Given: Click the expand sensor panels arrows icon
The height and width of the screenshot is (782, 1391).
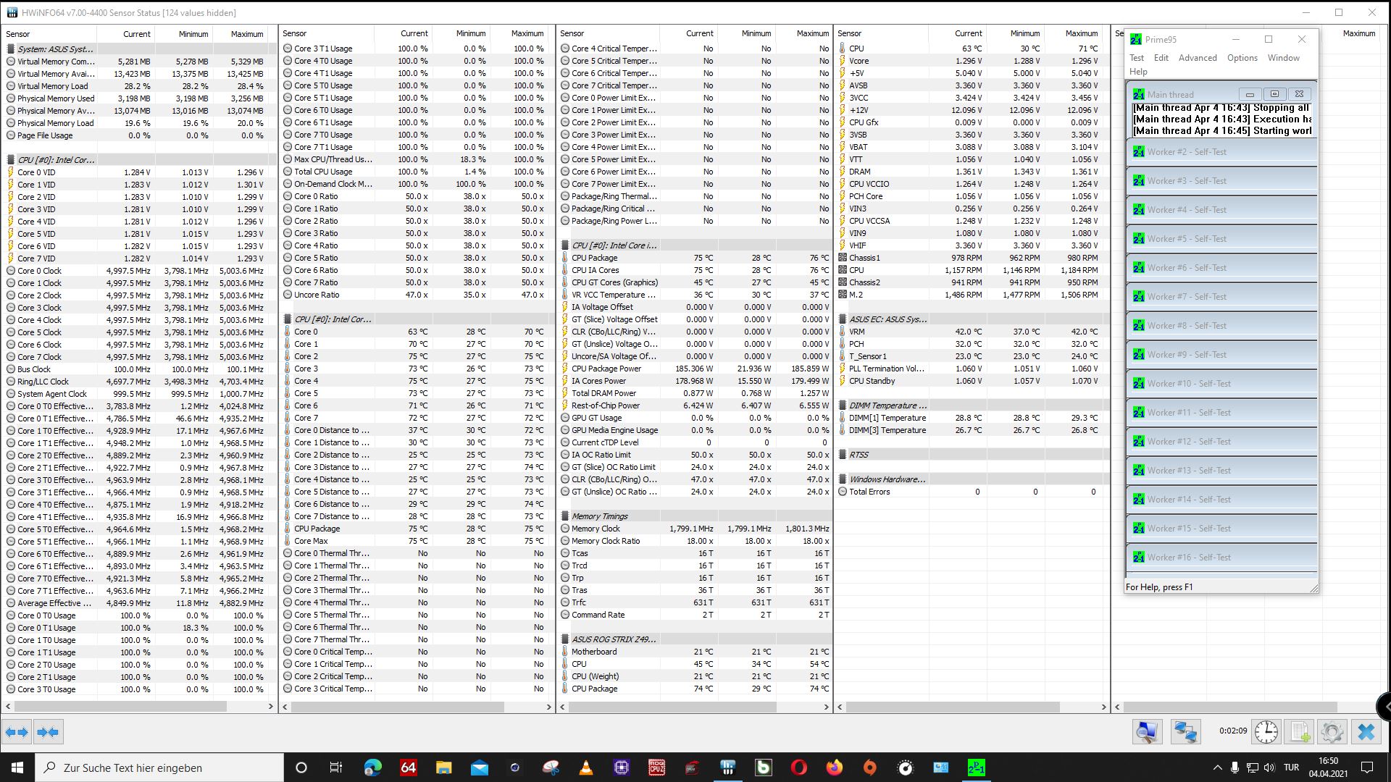Looking at the screenshot, I should pos(17,732).
